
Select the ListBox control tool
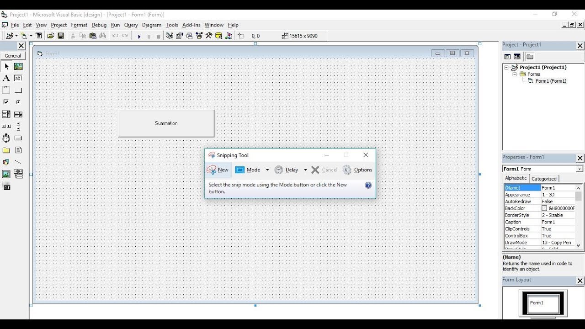point(18,114)
